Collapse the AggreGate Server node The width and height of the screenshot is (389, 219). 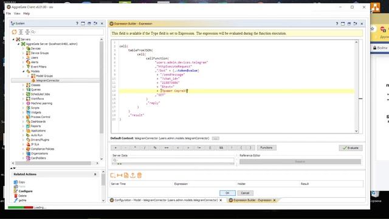click(x=18, y=44)
